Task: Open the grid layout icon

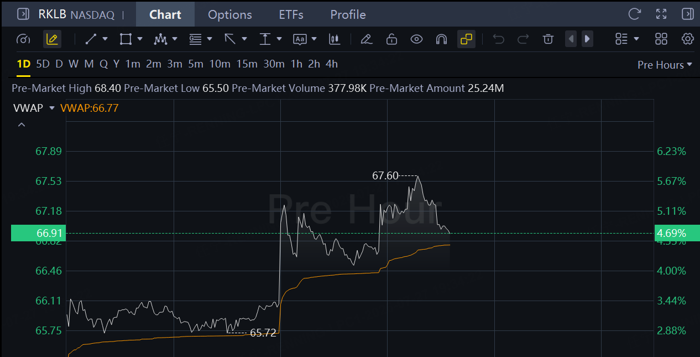Action: [x=661, y=39]
